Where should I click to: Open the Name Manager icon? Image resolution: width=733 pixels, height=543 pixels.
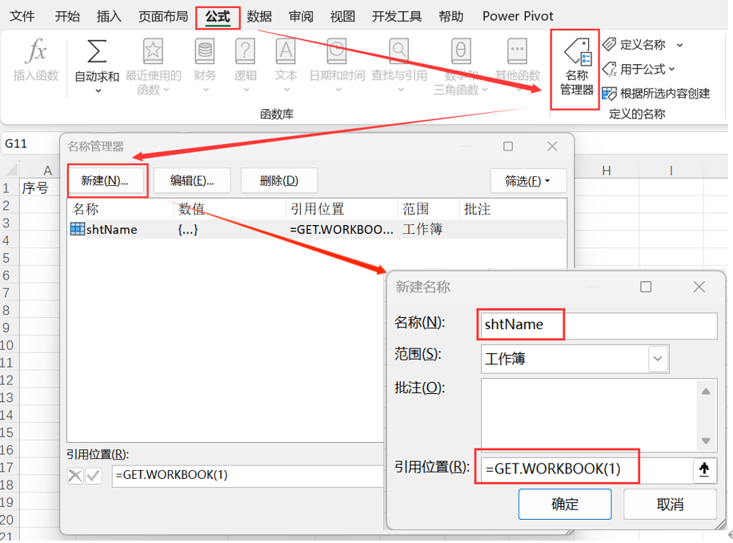[x=578, y=51]
